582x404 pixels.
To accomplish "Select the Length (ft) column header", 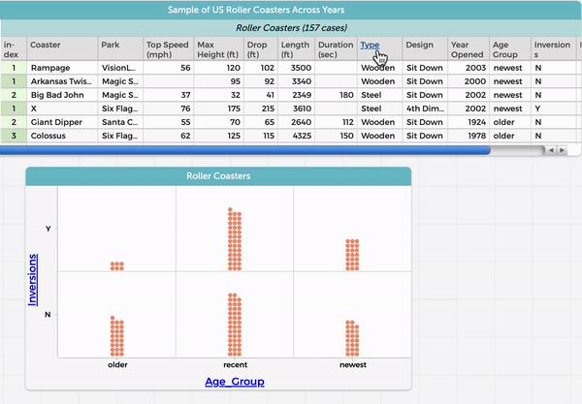I will coord(296,48).
